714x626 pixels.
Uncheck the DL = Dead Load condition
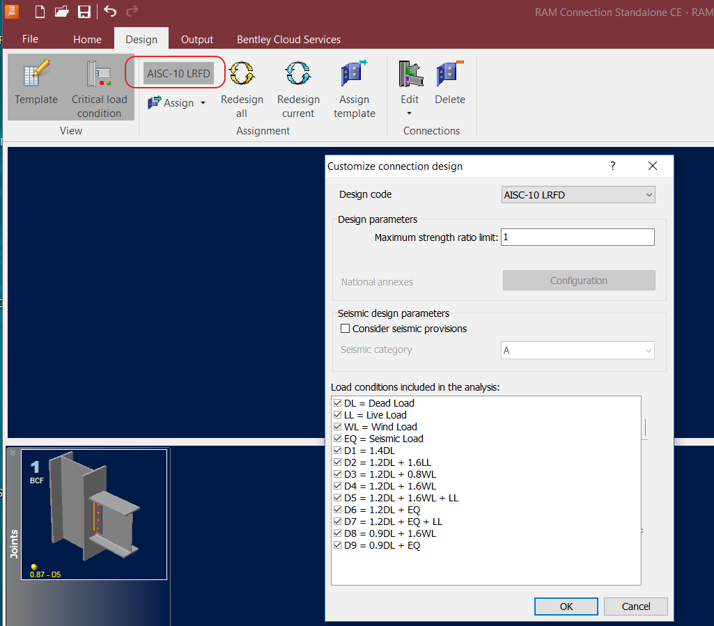tap(338, 403)
